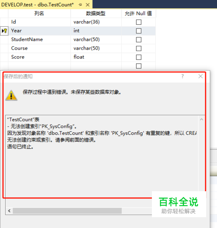This screenshot has height=228, width=217.
Task: Click the Course column name cell
Action: pyautogui.click(x=39, y=48)
